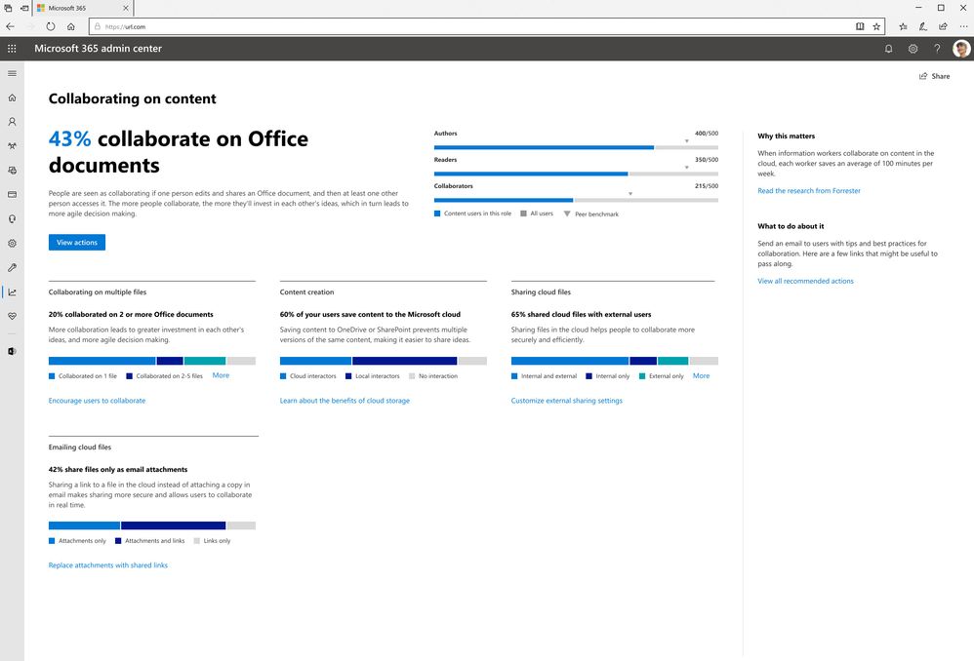
Task: Click 'Collaborating on content' page title
Action: (133, 98)
